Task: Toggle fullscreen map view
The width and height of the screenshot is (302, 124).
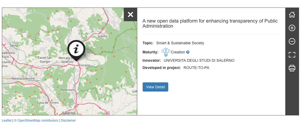Action: pyautogui.click(x=292, y=55)
